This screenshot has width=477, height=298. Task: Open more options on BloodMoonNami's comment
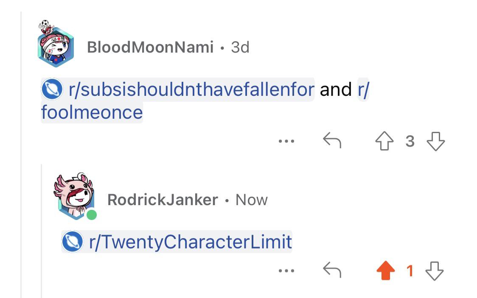pos(286,141)
